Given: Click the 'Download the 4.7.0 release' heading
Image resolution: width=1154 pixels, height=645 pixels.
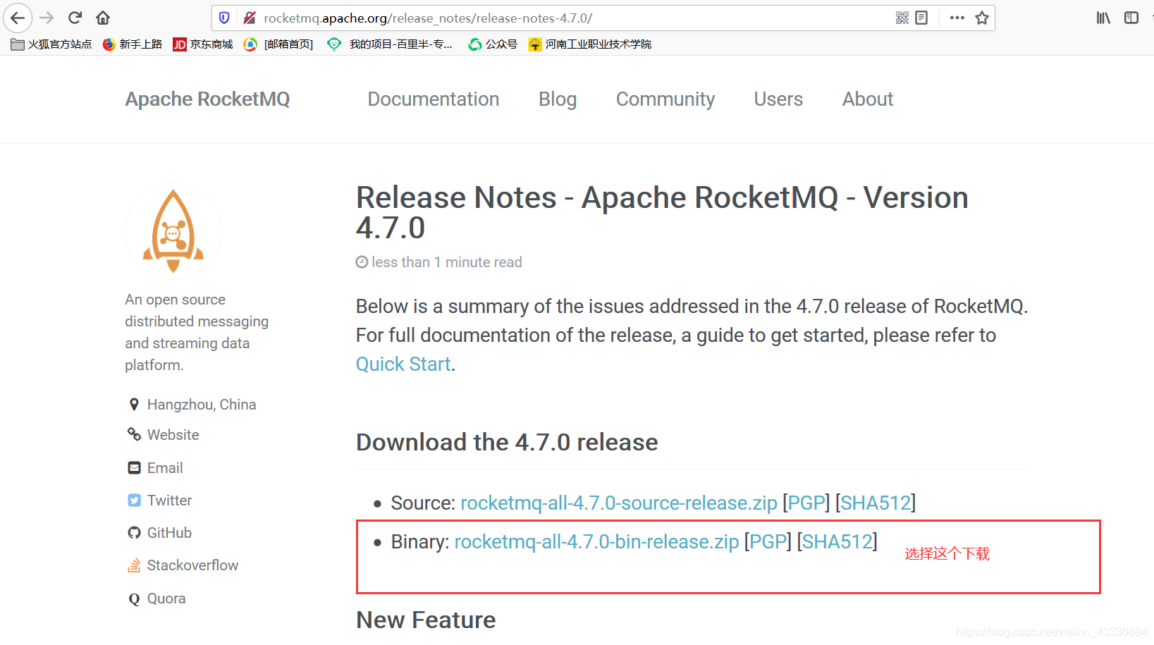Looking at the screenshot, I should (507, 443).
